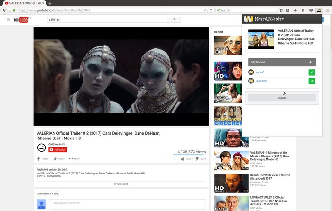
Task: Click the video player area
Action: pyautogui.click(x=121, y=76)
